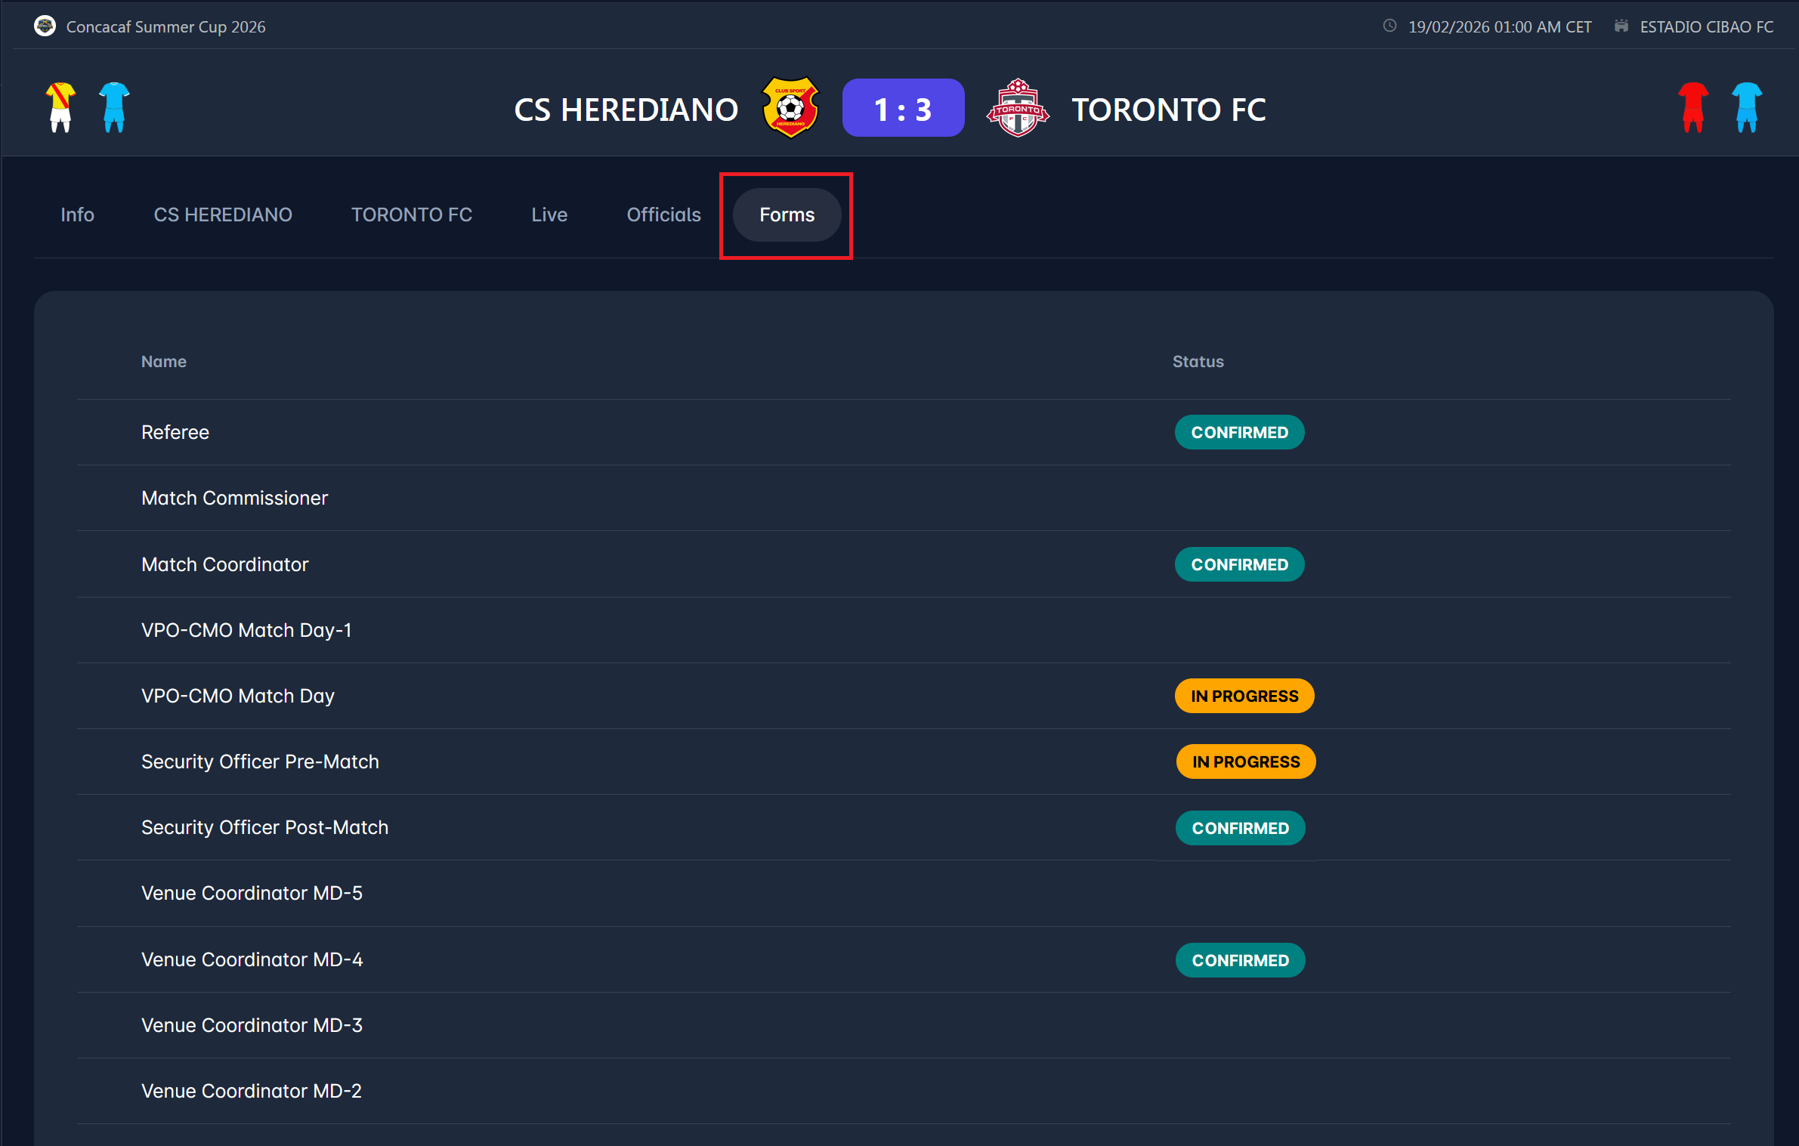Screen dimensions: 1799x1146
Task: Open the CS HEREDIANO tab
Action: click(x=223, y=215)
